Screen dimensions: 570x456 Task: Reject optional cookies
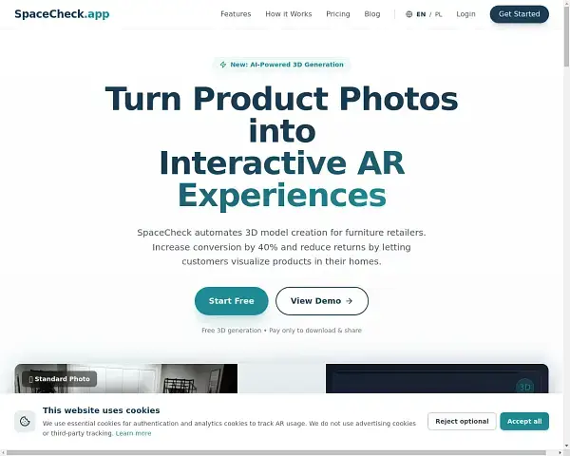[462, 421]
